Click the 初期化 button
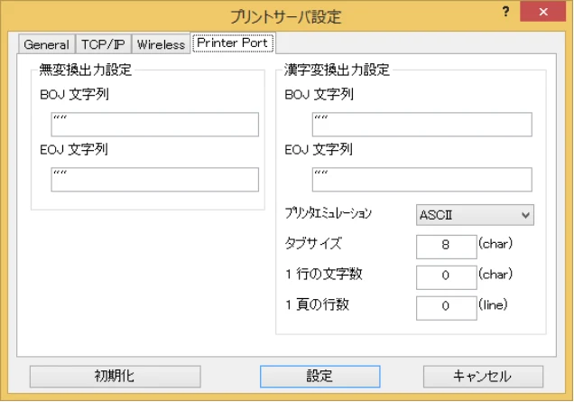The height and width of the screenshot is (402, 574). coord(115,377)
